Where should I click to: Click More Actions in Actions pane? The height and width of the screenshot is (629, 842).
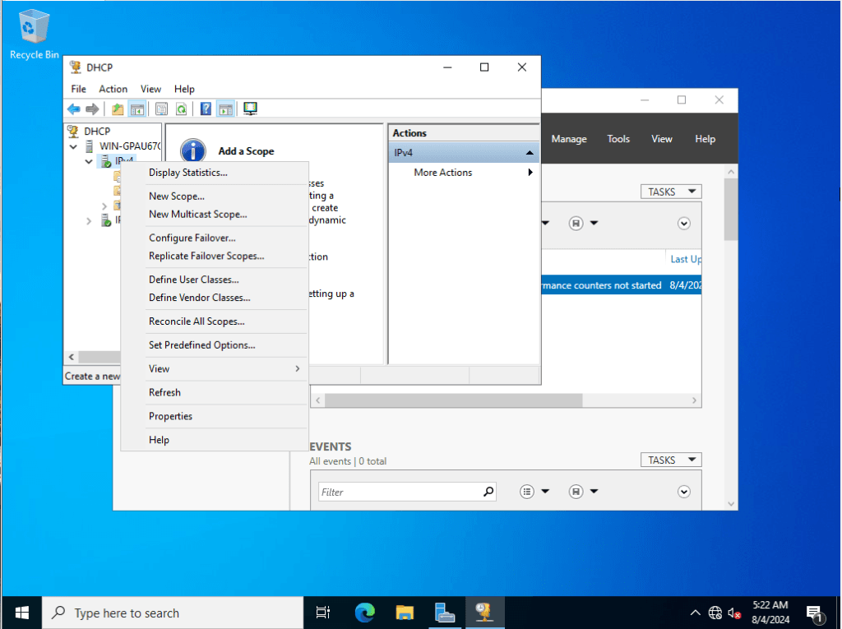443,173
